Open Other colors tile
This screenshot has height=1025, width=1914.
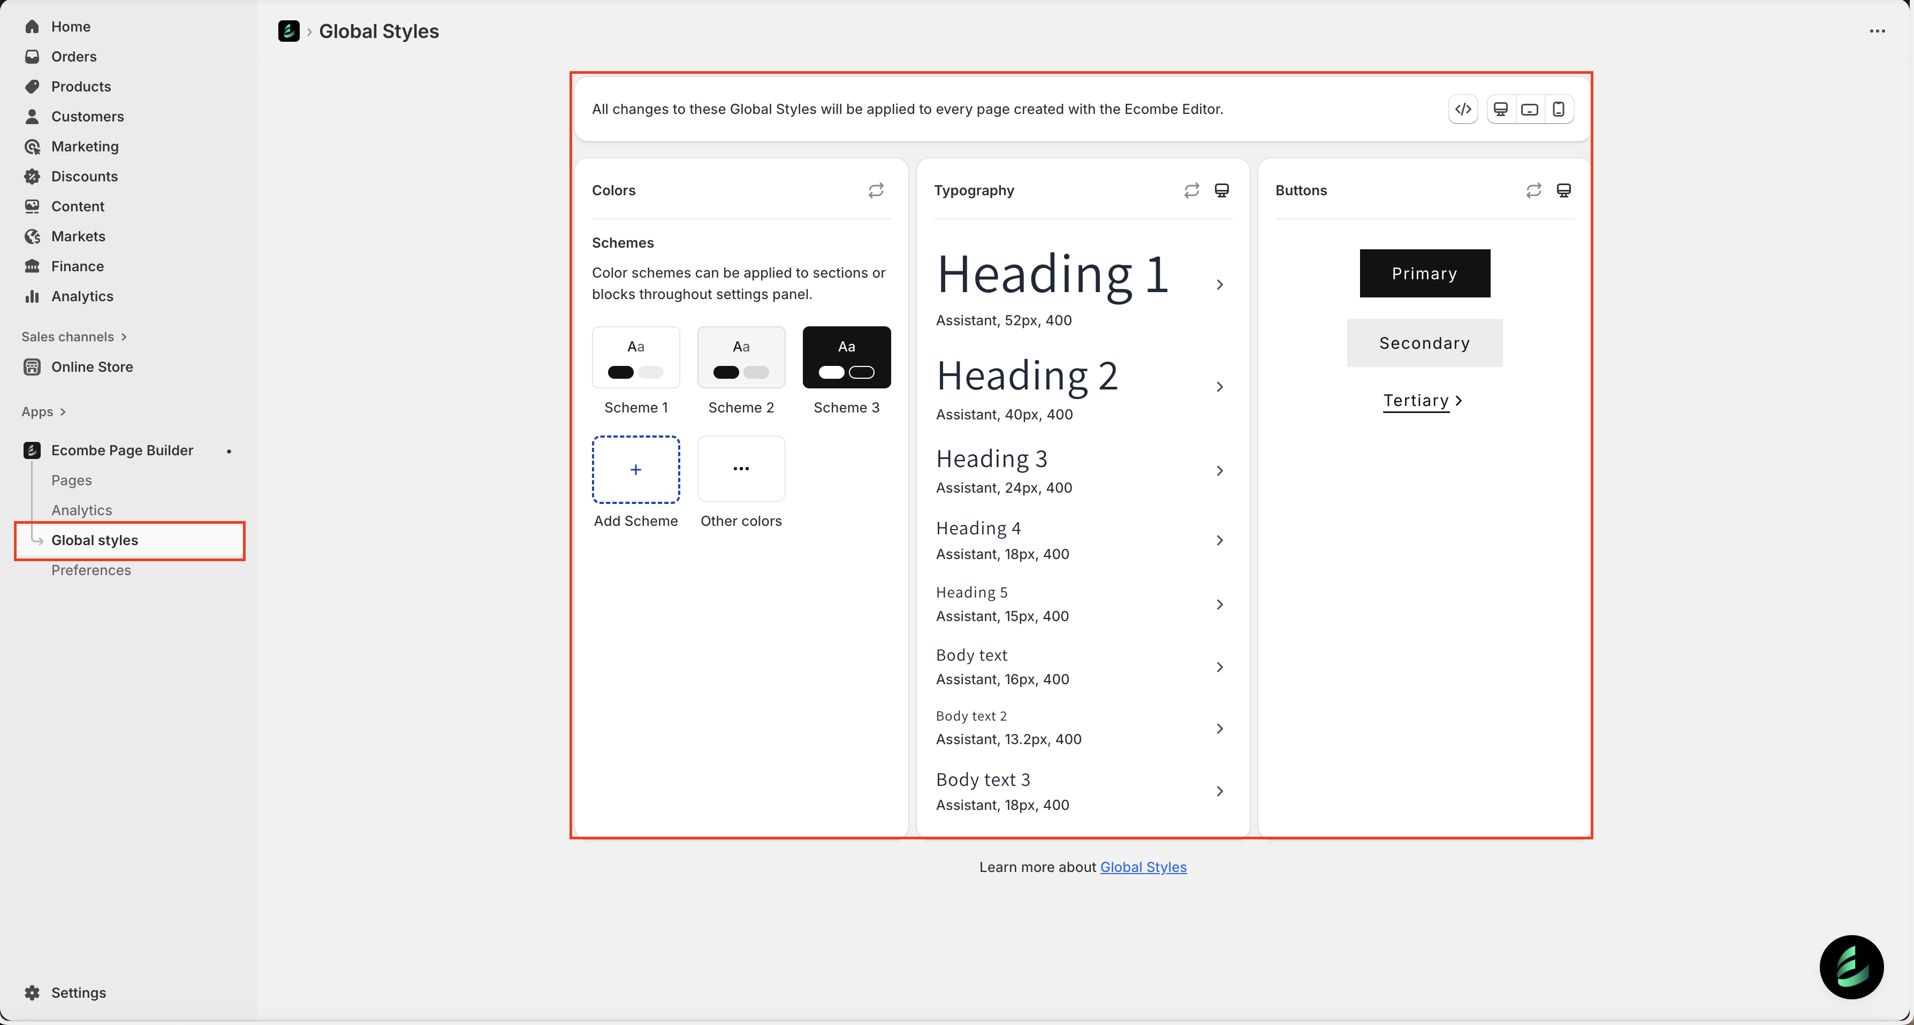[x=741, y=469]
